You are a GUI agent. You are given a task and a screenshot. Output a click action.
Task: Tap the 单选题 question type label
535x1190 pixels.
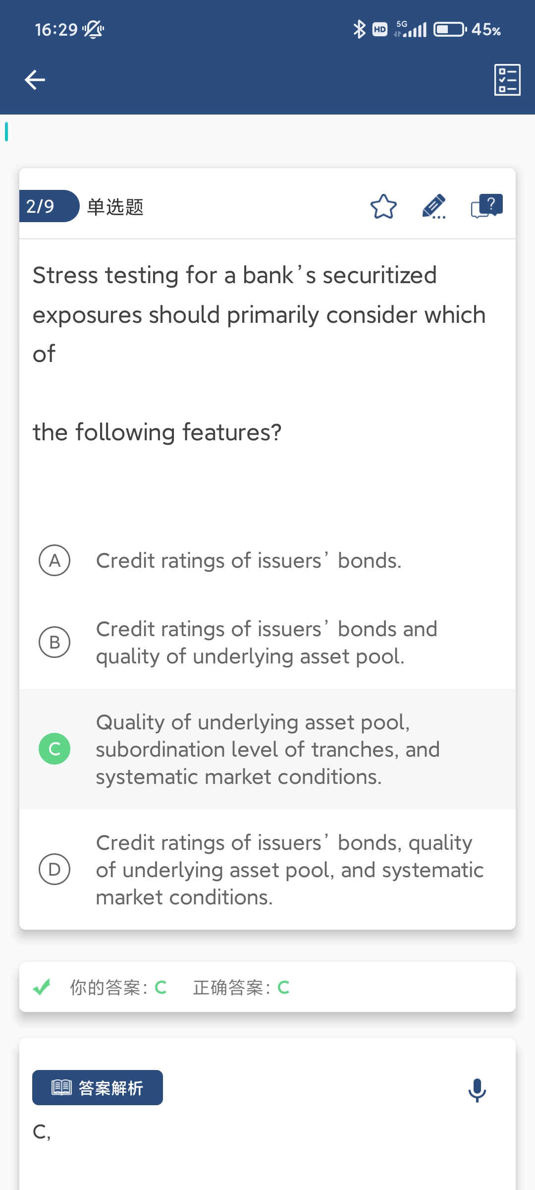coord(115,207)
